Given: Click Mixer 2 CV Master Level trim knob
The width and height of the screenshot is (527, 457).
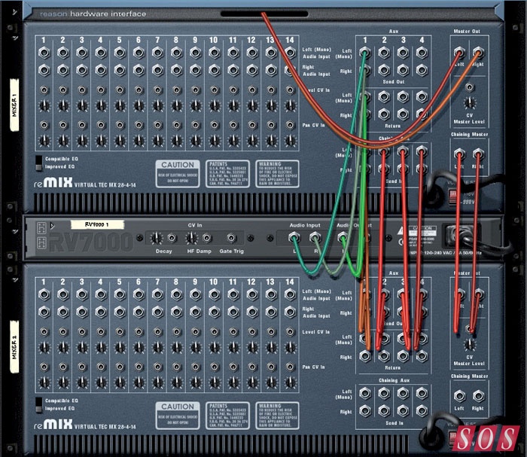Looking at the screenshot, I should 470,344.
